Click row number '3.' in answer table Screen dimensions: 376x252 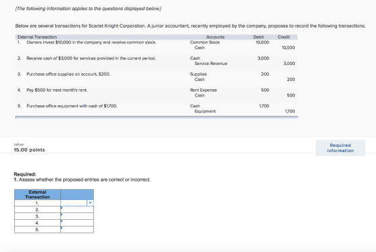(38, 216)
